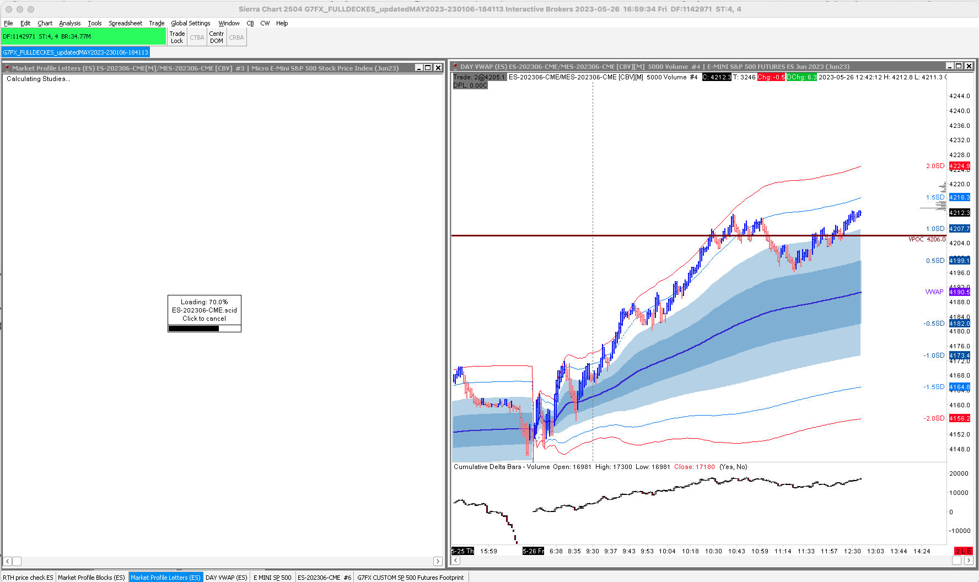Close the DAY VWAP chart window

click(x=969, y=66)
